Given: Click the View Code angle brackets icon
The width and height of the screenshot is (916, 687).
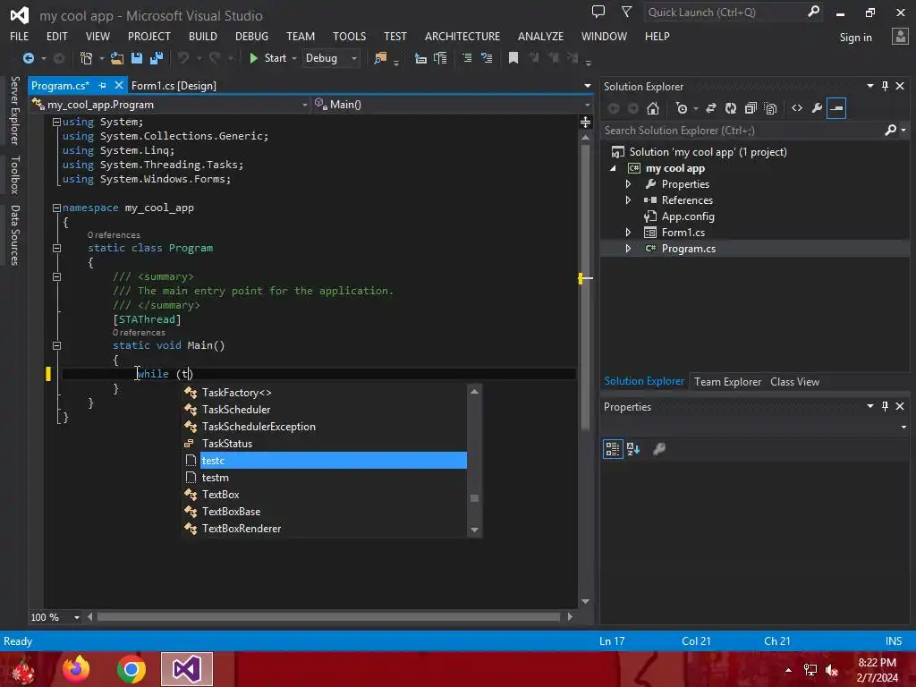Looking at the screenshot, I should [x=797, y=108].
